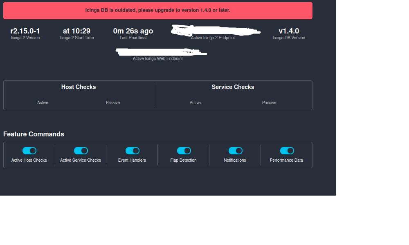Click the 'at 10:29' start time value
The width and height of the screenshot is (409, 245).
click(77, 31)
